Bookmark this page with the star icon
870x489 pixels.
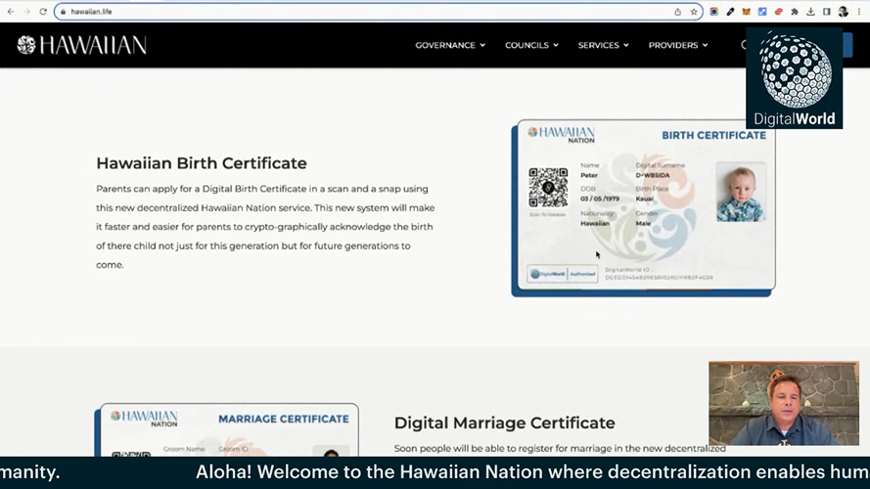click(x=694, y=12)
